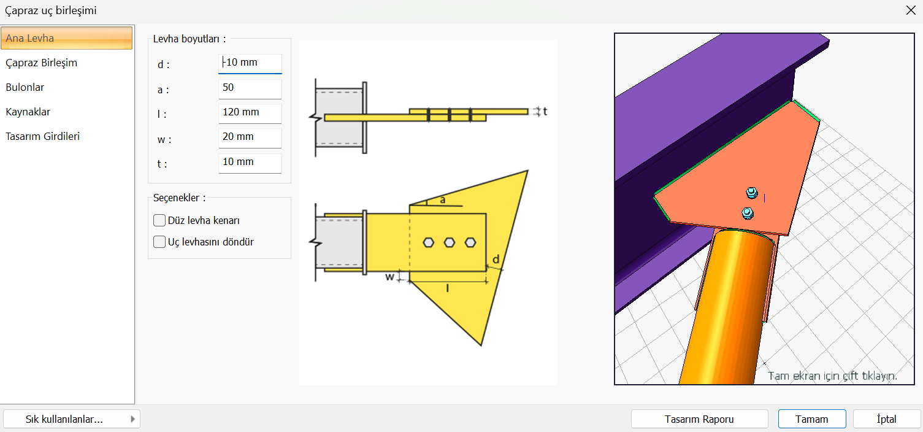Toggle the Uç levhasını döndür checkbox

[160, 242]
